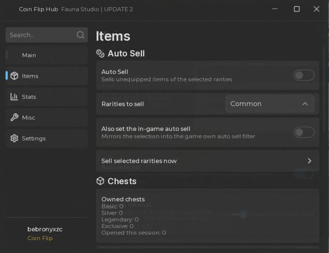Click the Chests cube icon
The image size is (329, 253).
click(100, 181)
